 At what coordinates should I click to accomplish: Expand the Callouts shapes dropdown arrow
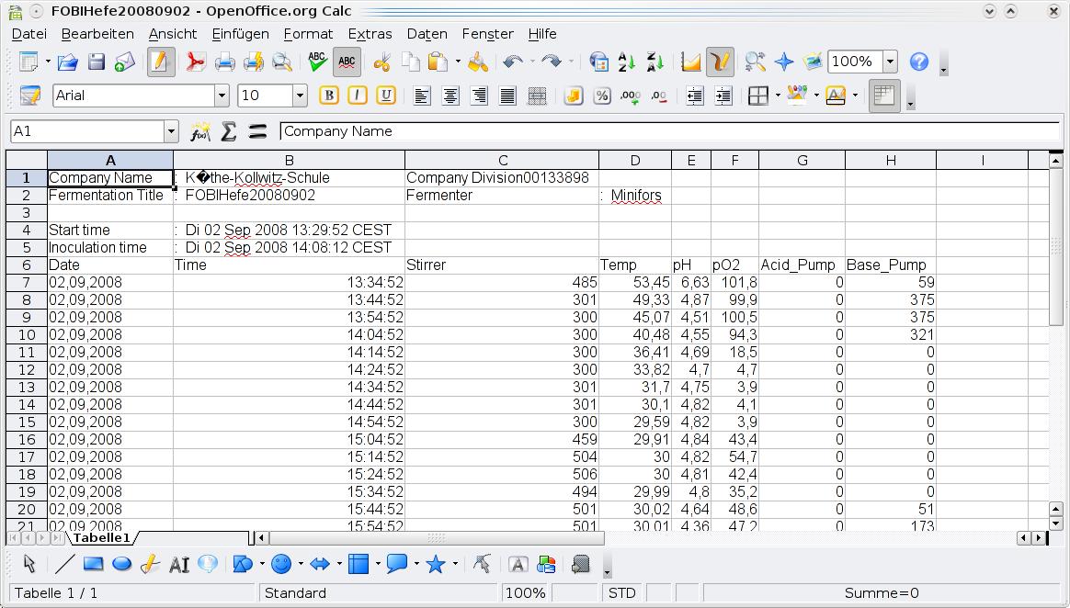416,565
